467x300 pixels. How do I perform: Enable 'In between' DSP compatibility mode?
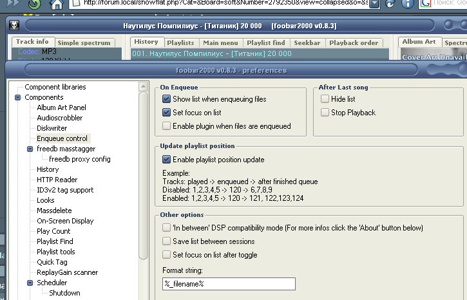(166, 228)
